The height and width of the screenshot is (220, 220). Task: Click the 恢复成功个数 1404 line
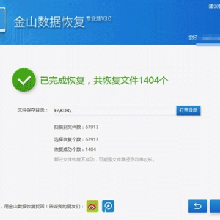75,150
